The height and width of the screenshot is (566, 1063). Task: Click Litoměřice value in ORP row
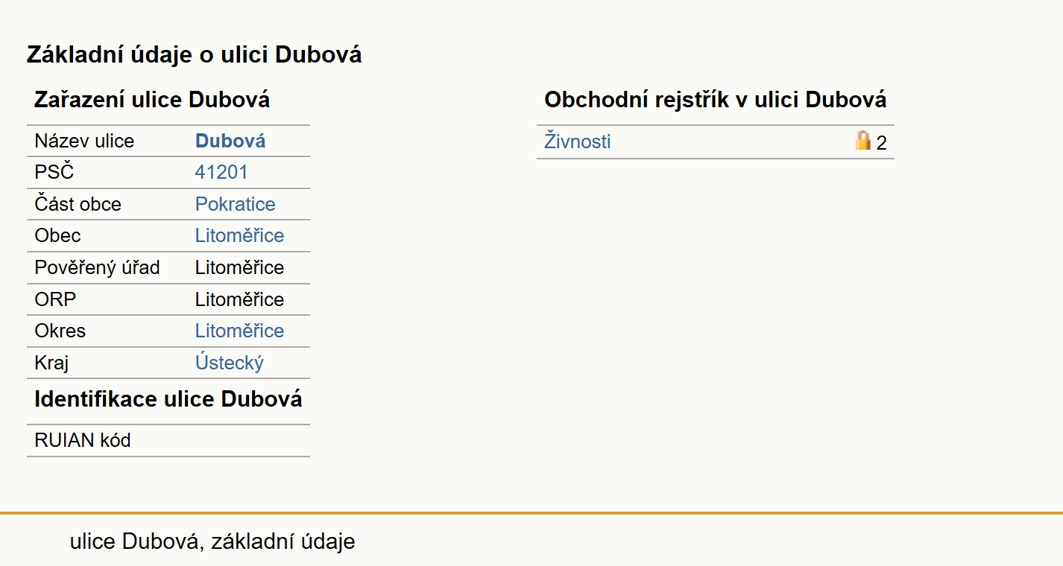point(239,299)
